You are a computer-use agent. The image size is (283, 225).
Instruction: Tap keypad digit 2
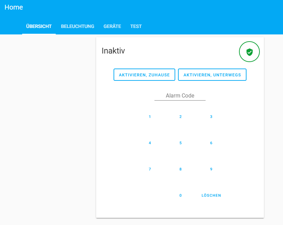(180, 117)
